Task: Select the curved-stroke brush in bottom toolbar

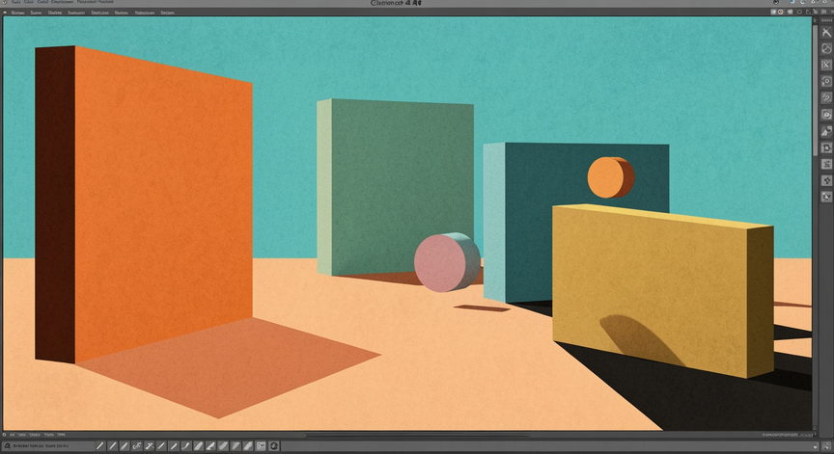Action: pyautogui.click(x=185, y=446)
